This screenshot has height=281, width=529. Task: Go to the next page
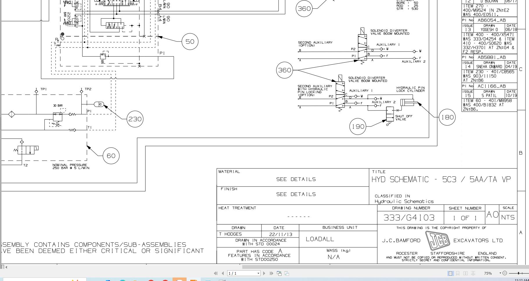click(x=264, y=273)
